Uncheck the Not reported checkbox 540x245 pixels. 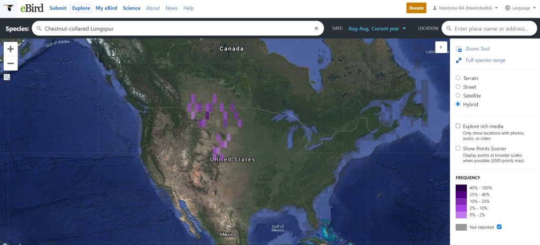click(499, 227)
